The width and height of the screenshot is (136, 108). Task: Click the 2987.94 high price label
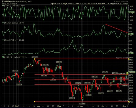pos(105,72)
